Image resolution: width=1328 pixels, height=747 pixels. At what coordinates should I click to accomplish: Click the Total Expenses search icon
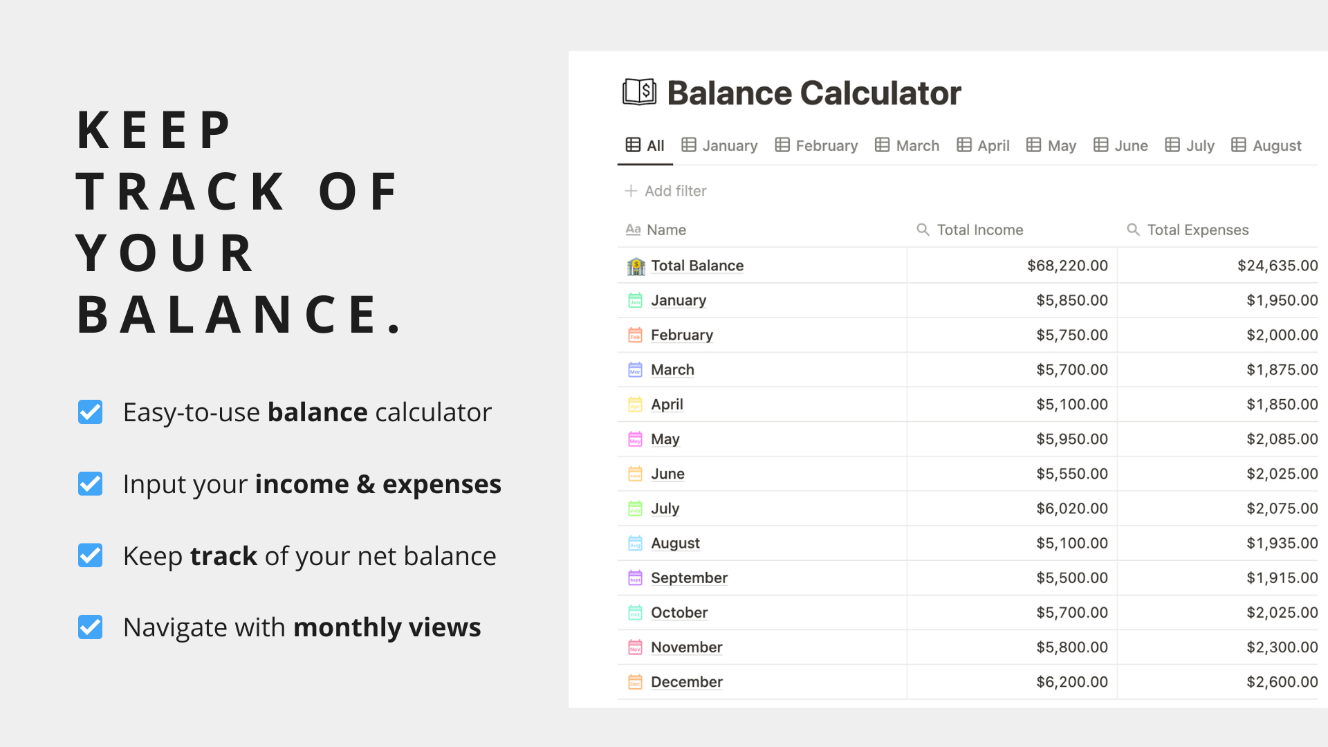coord(1133,230)
